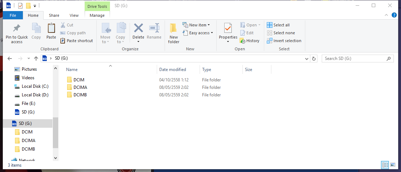Viewport: 401px width, 172px height.
Task: Click Invert selection
Action: 284,41
